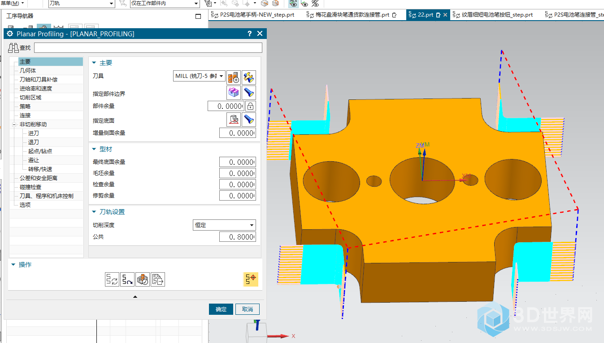Click the 部件余量 value field
Screen dimensions: 604x343
point(226,106)
